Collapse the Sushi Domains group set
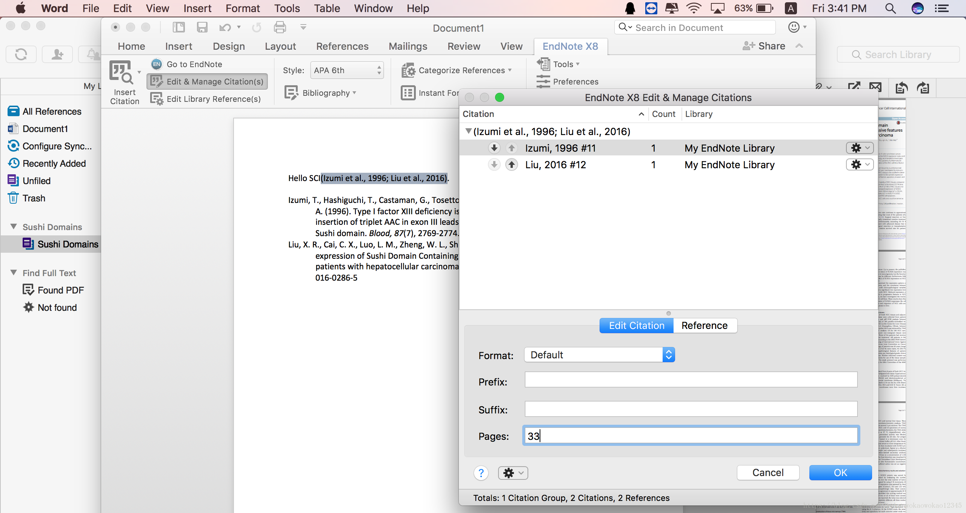 (14, 227)
